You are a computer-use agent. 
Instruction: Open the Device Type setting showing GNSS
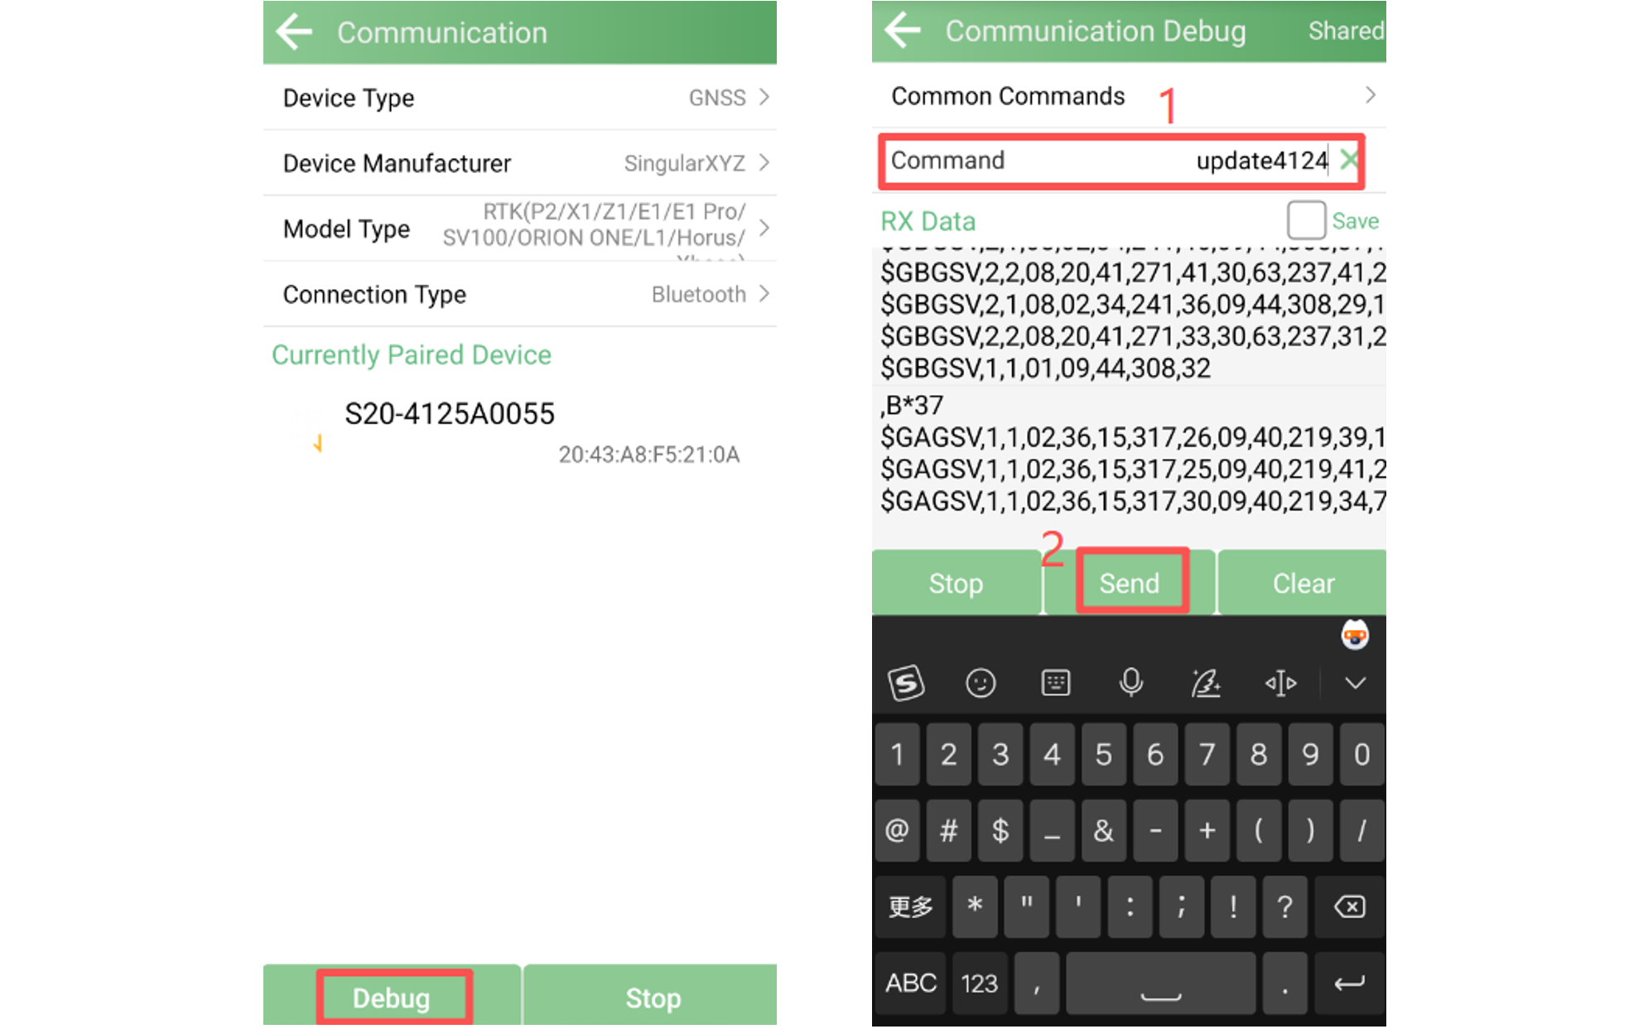pyautogui.click(x=520, y=98)
